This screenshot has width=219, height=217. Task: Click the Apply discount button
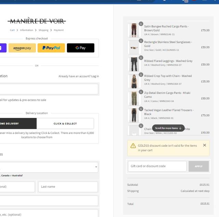click(198, 166)
